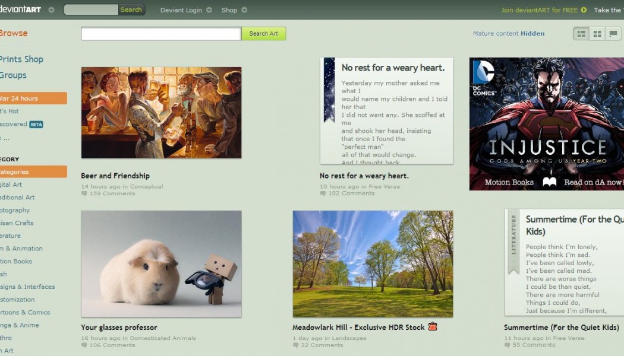This screenshot has width=624, height=356.
Task: Select Prints Shop in the sidebar
Action: (x=21, y=59)
